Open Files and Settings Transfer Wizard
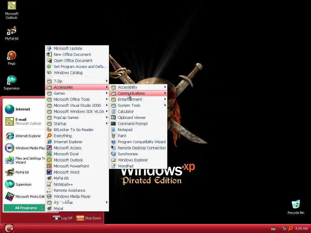Screen dimensions: 311x233 pyautogui.click(x=24, y=160)
